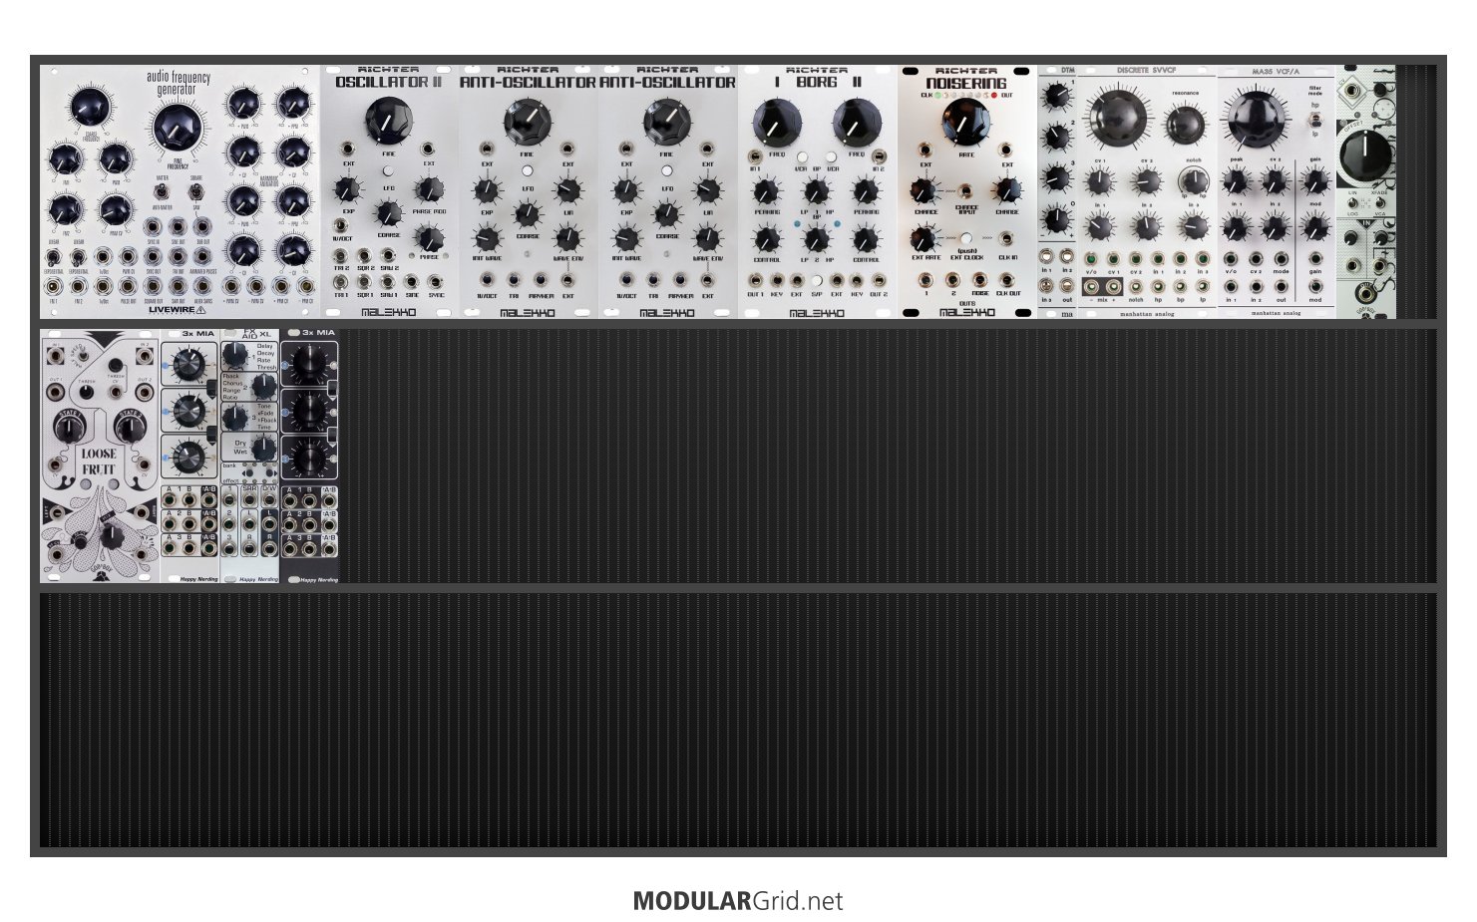Image resolution: width=1477 pixels, height=922 pixels.
Task: Click the SYNC jack on Oscillator II
Action: coord(436,282)
